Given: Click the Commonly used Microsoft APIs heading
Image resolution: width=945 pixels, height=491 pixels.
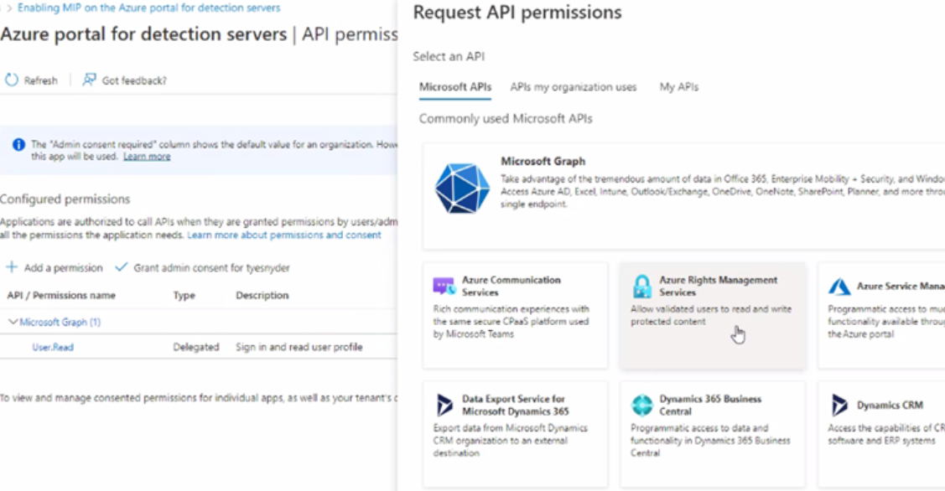Looking at the screenshot, I should click(x=506, y=119).
